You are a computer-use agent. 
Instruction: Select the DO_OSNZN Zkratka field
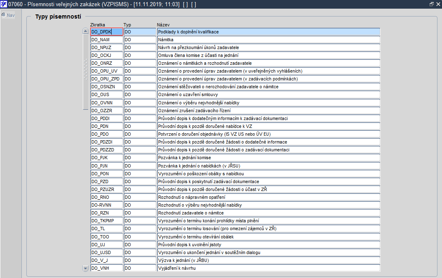[x=107, y=87]
